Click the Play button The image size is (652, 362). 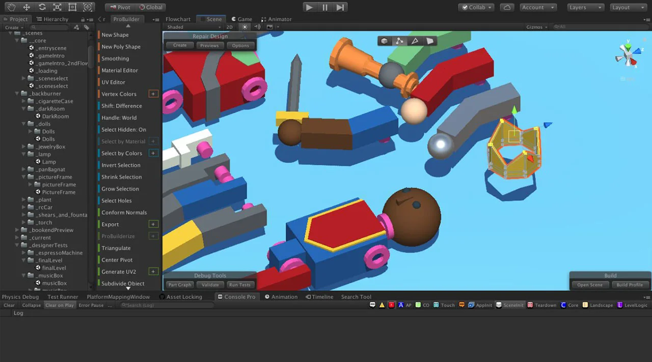[x=309, y=7]
